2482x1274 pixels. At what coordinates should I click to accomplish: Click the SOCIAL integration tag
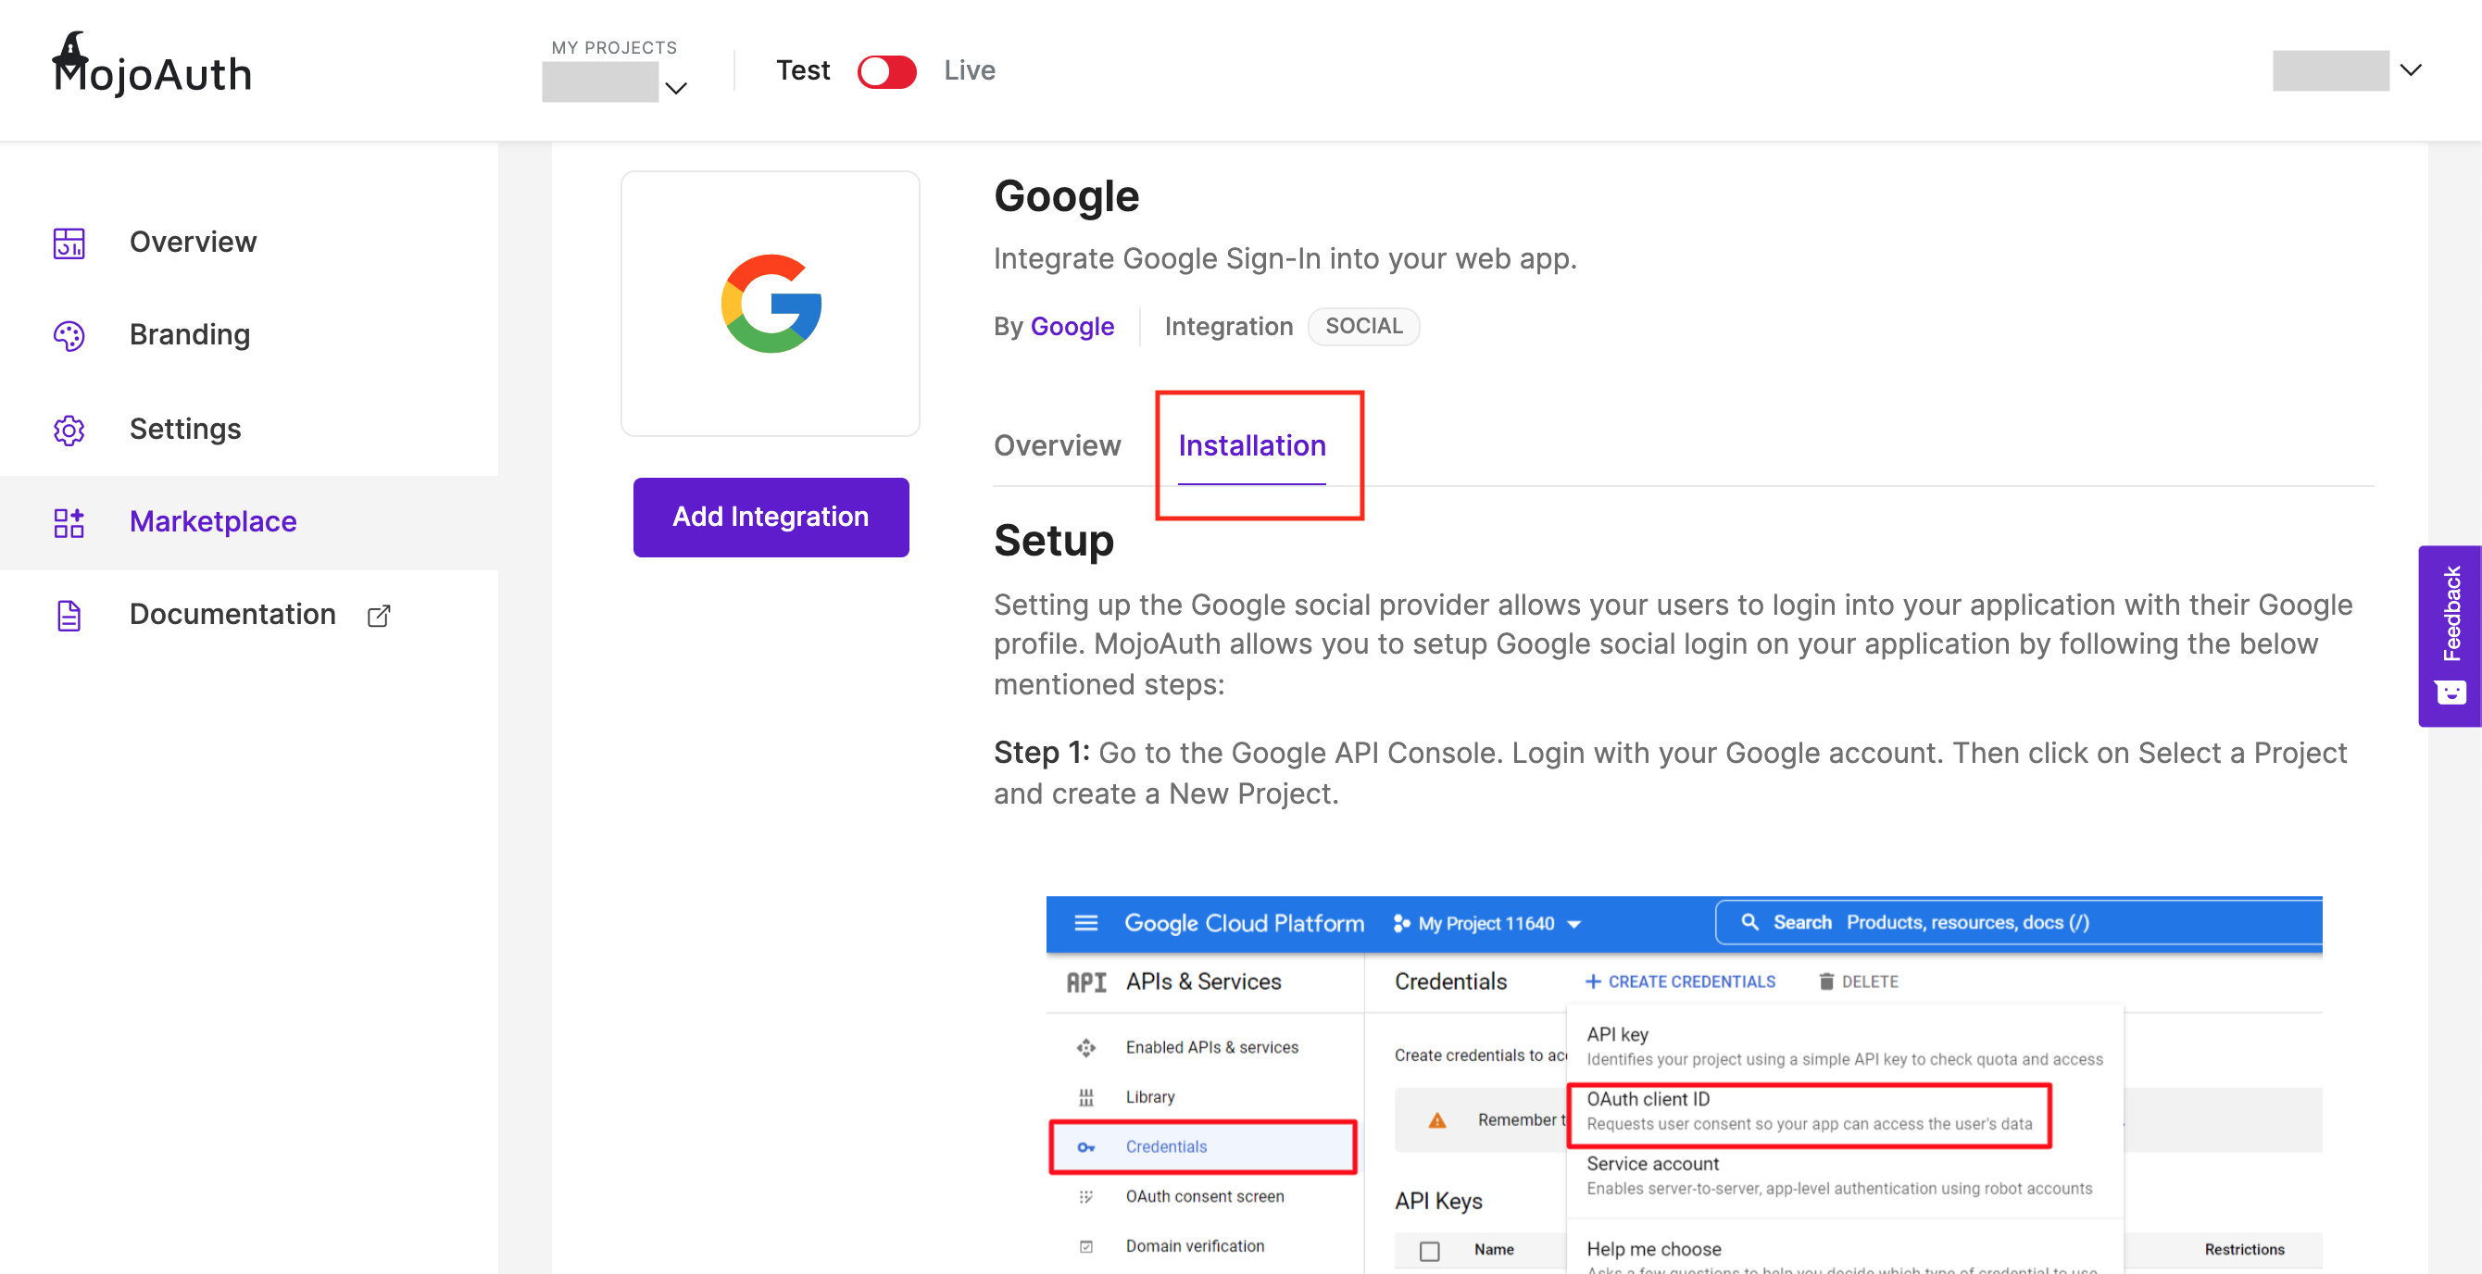click(1362, 327)
